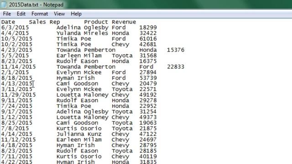Click the name Yulanda Mireles

tap(82, 33)
